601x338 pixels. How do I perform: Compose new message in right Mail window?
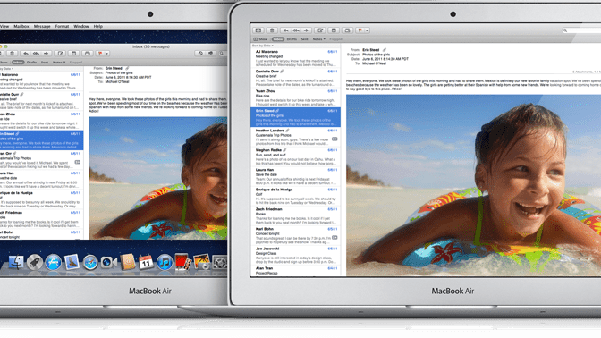320,30
